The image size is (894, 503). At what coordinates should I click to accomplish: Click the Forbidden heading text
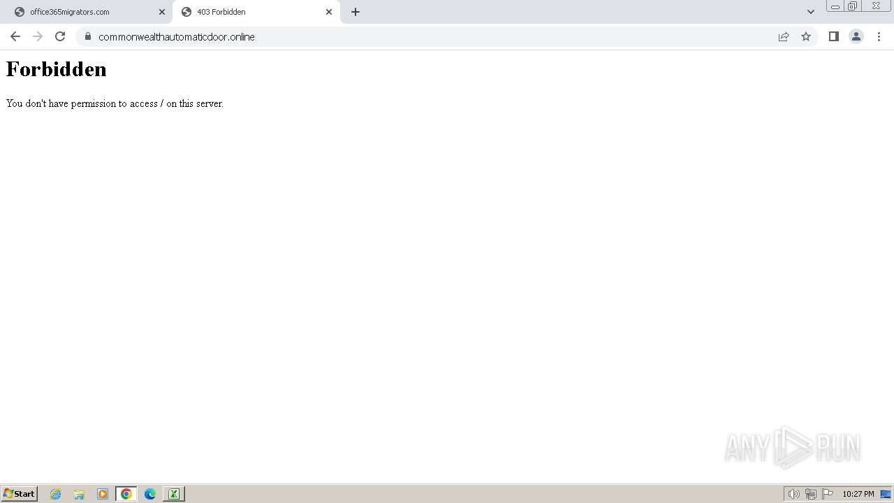57,69
